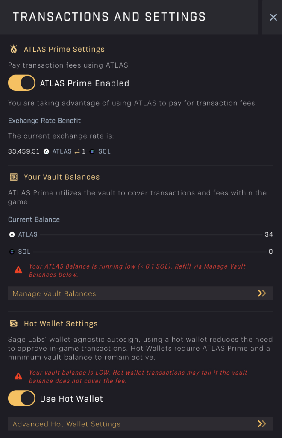282x438 pixels.
Task: Click the ATLAS Prime helmet icon
Action: pos(13,49)
